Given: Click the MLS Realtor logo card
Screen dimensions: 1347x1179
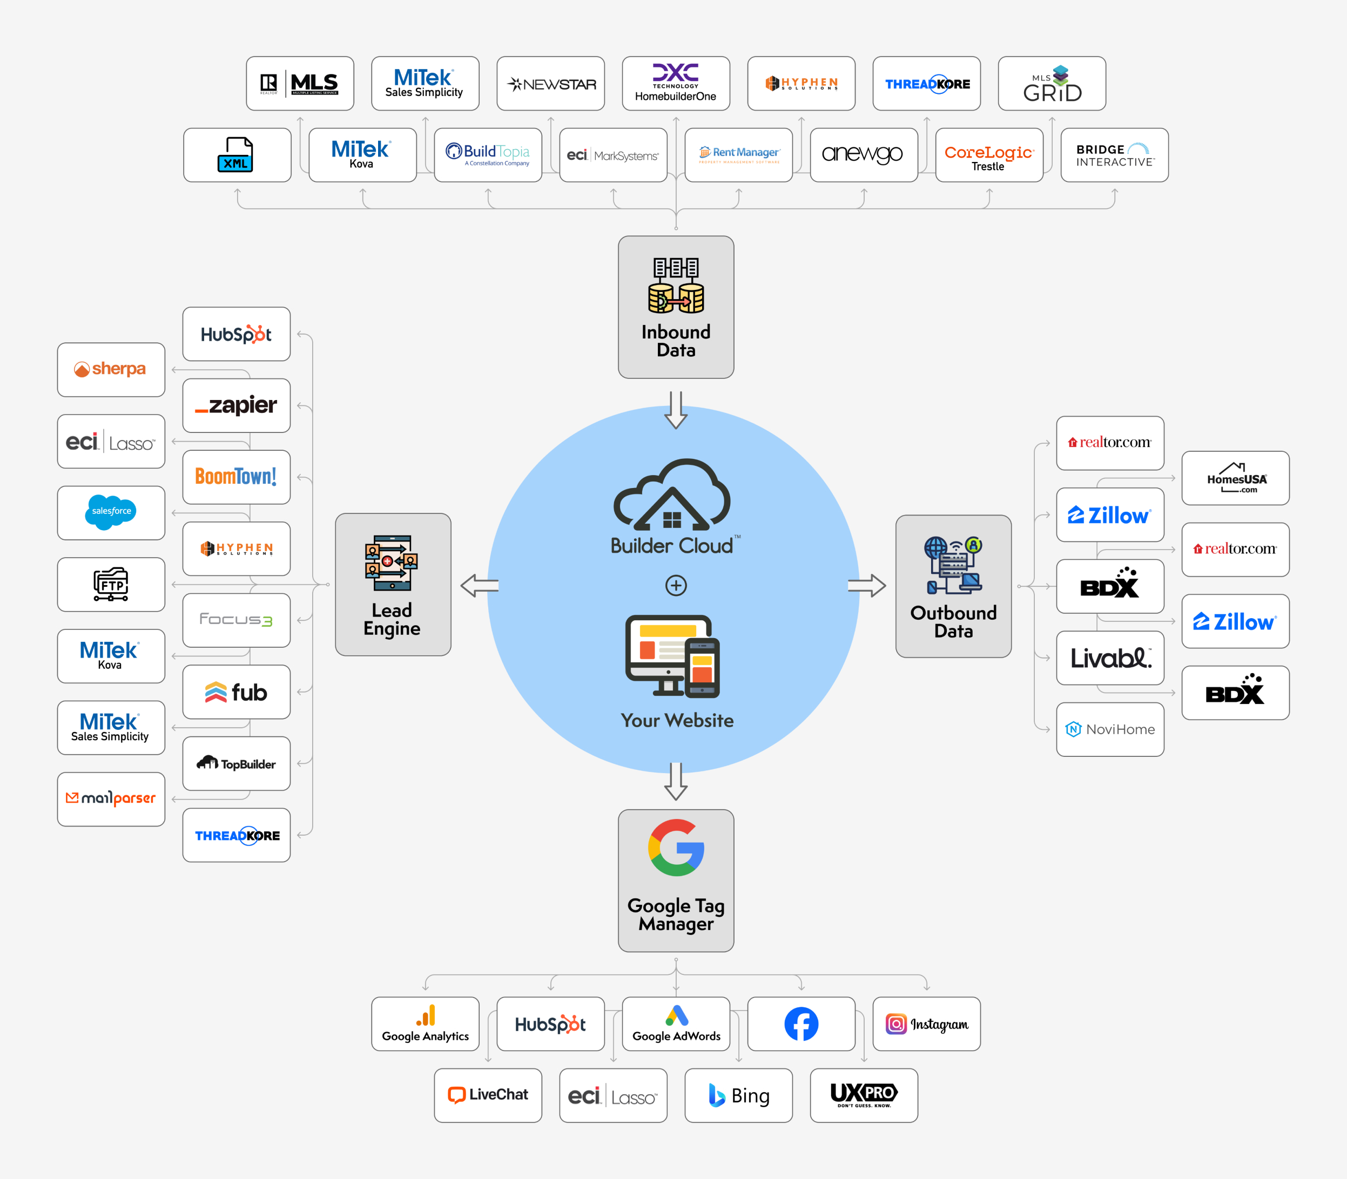Looking at the screenshot, I should 300,84.
